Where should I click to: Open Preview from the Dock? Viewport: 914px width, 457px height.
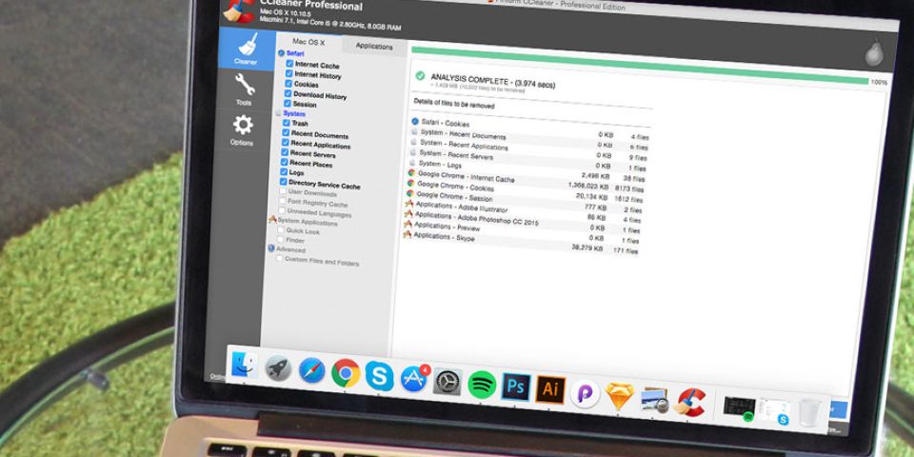click(654, 400)
